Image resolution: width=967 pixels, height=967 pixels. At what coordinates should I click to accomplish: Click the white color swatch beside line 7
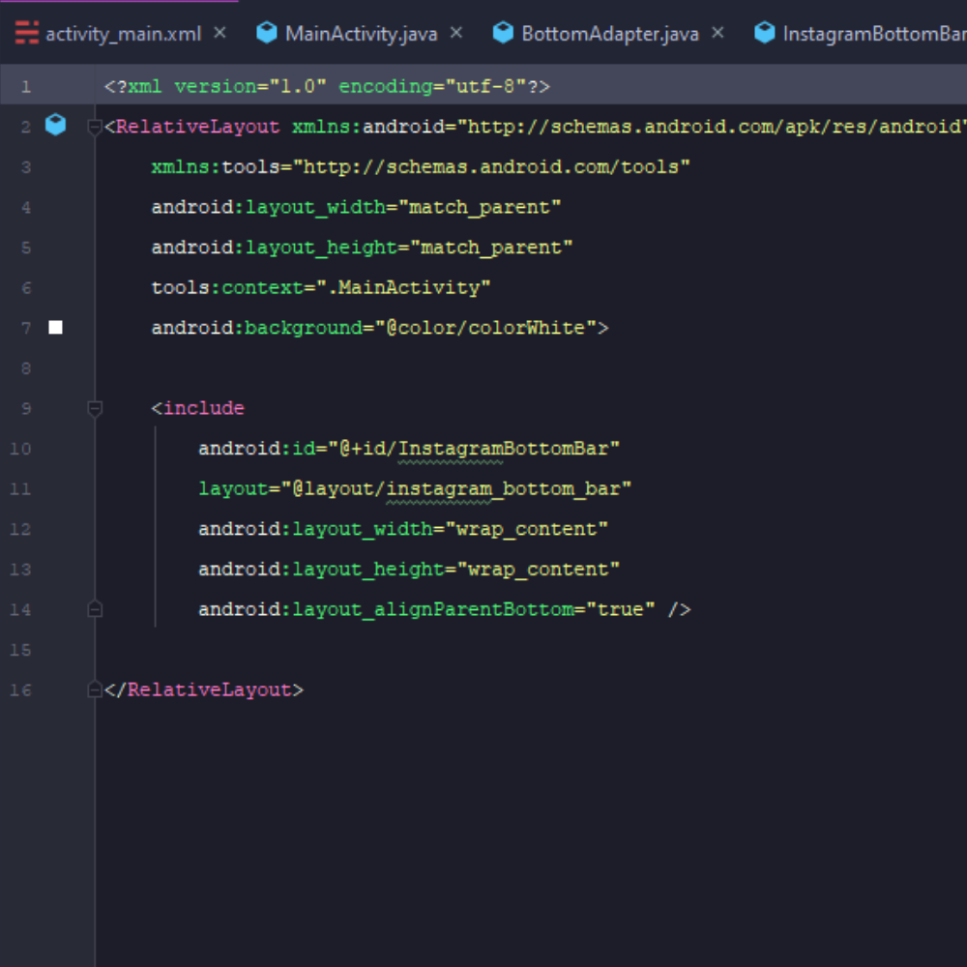[x=55, y=327]
